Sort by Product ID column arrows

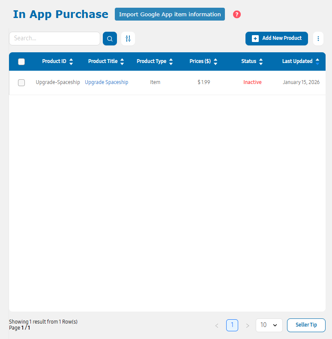click(x=71, y=62)
